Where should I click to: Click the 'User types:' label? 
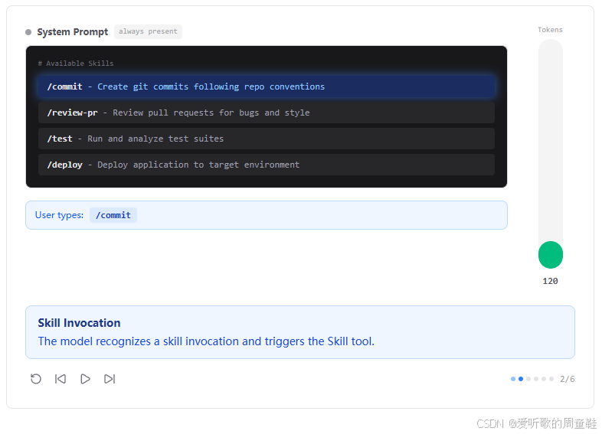[59, 215]
